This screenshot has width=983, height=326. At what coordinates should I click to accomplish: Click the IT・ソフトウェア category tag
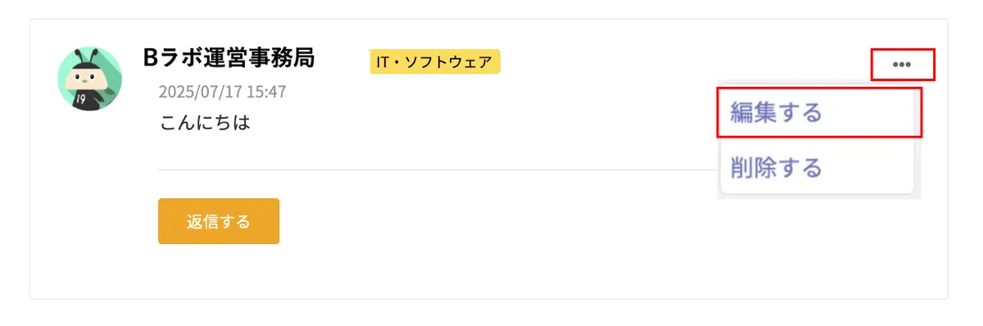pyautogui.click(x=435, y=61)
